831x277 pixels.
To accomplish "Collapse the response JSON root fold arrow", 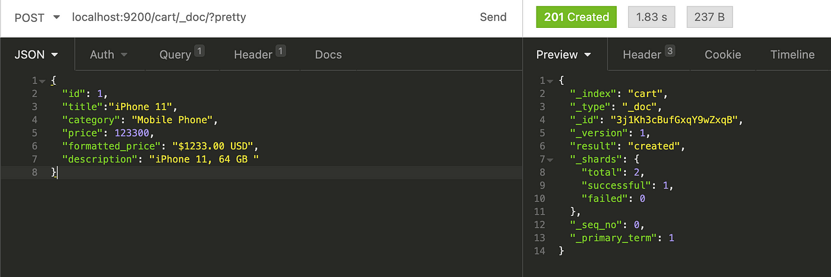I will click(550, 81).
